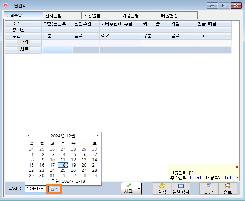245x201 pixels.
Task: Click the 비고 column header
Action: click(x=214, y=36)
